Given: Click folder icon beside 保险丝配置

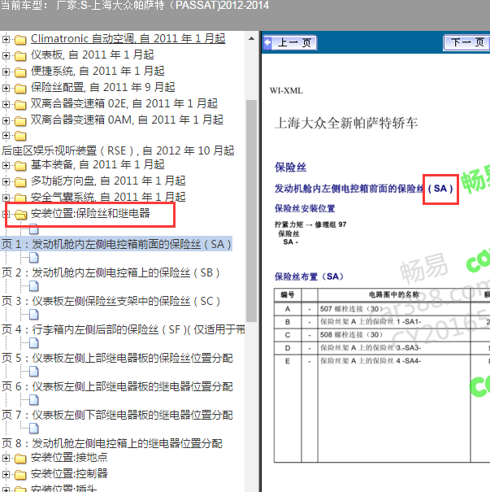Looking at the screenshot, I should tap(20, 89).
